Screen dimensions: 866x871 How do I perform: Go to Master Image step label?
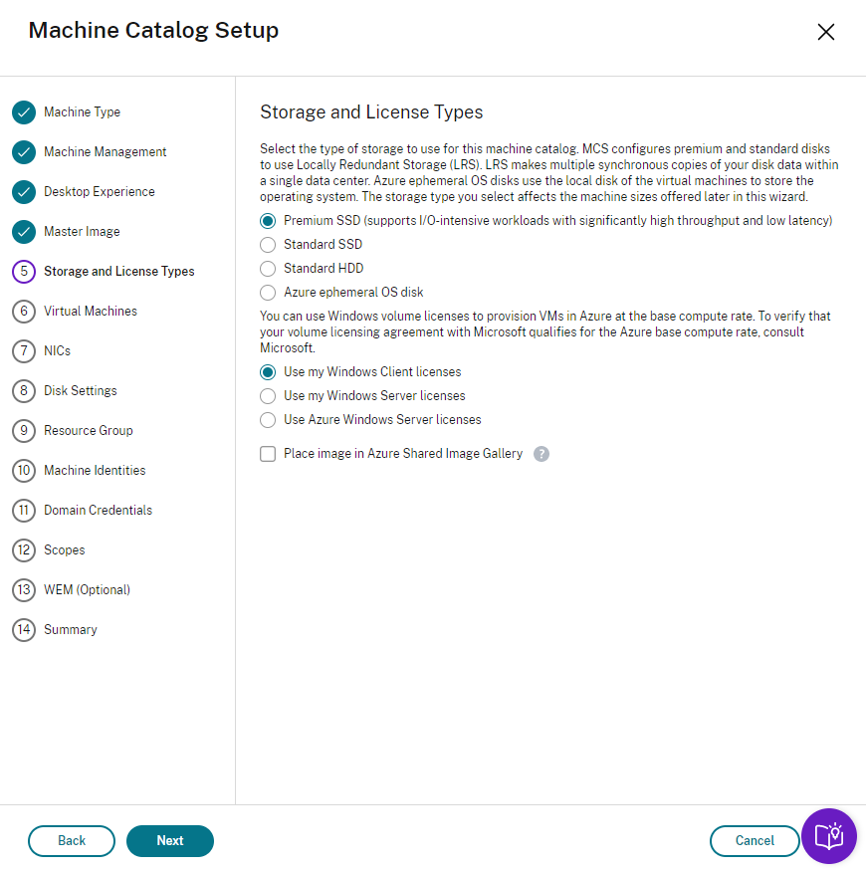pos(82,232)
